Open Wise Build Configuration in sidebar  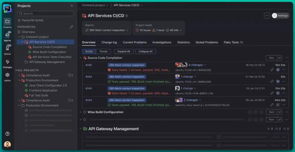click(47, 52)
